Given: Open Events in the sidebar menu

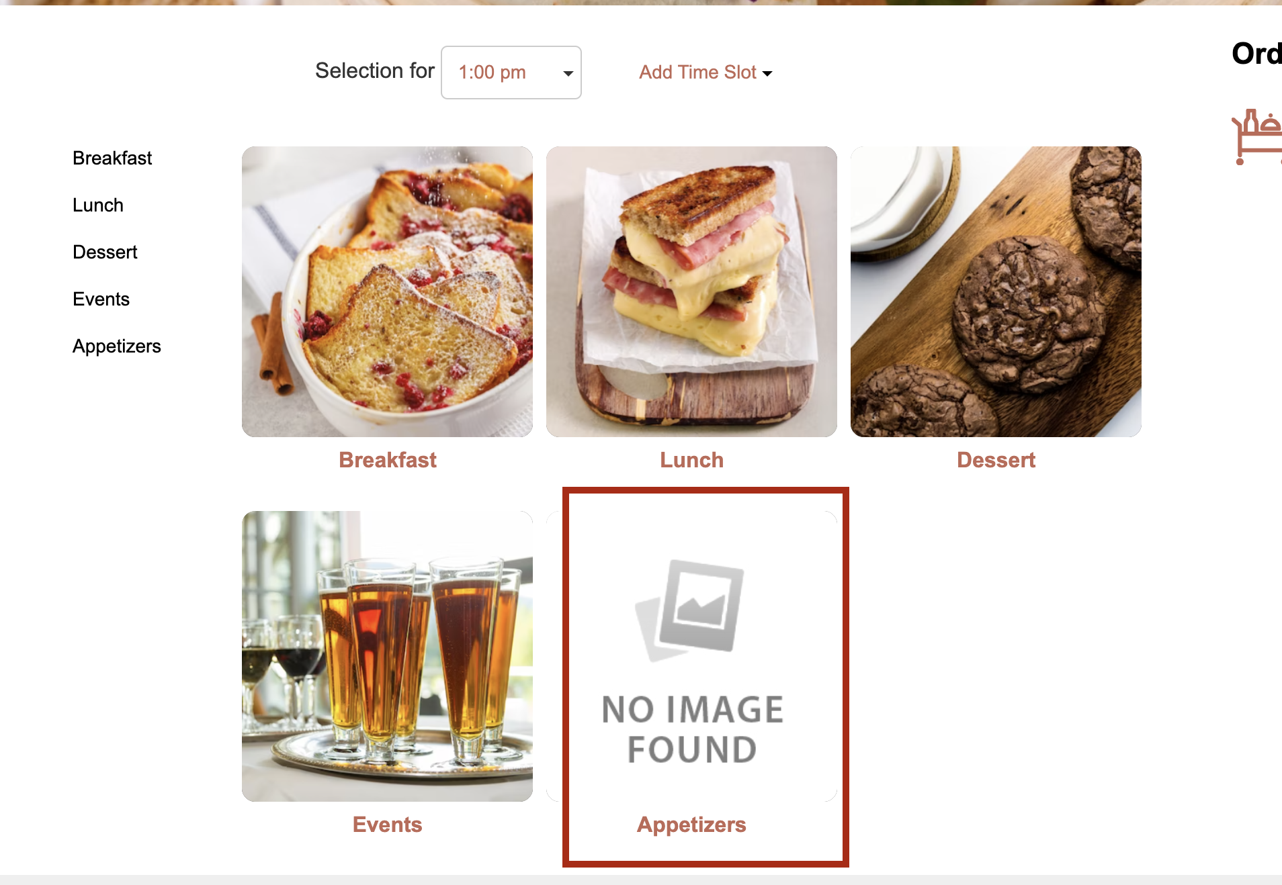Looking at the screenshot, I should [101, 299].
